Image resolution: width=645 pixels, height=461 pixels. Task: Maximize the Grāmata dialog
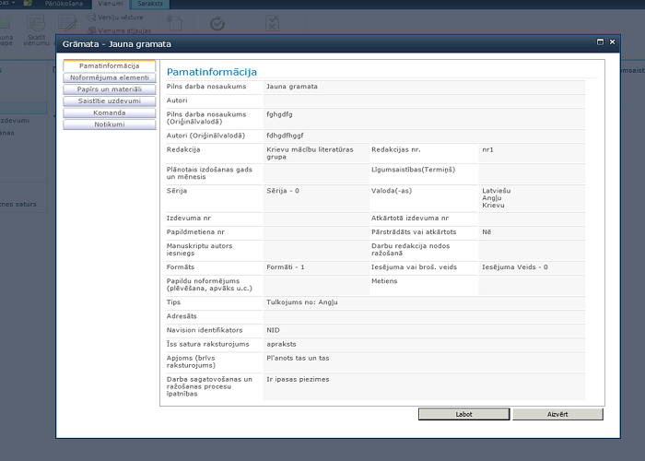[x=600, y=42]
